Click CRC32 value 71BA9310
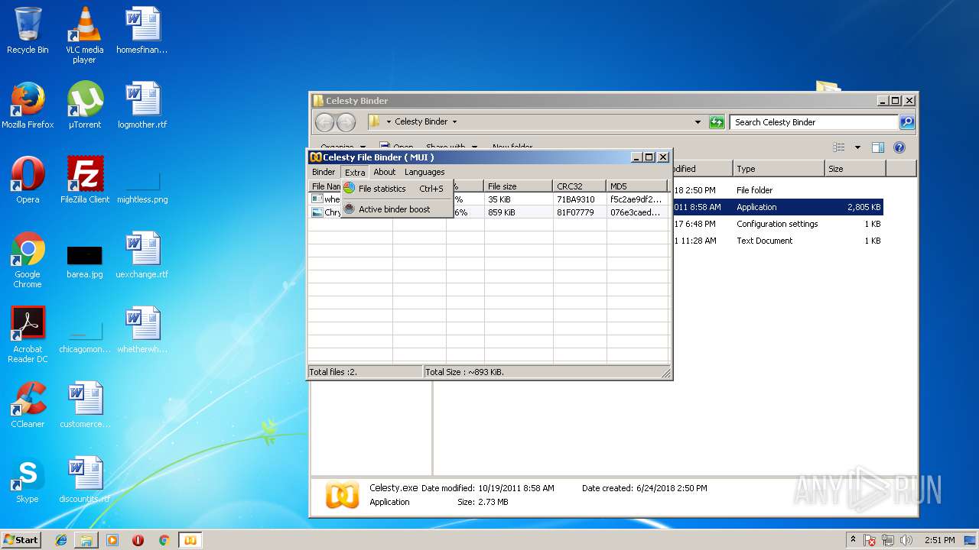The width and height of the screenshot is (979, 550). tap(576, 199)
